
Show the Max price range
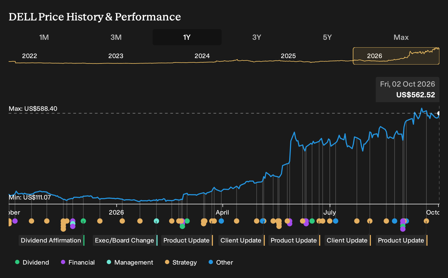point(401,37)
